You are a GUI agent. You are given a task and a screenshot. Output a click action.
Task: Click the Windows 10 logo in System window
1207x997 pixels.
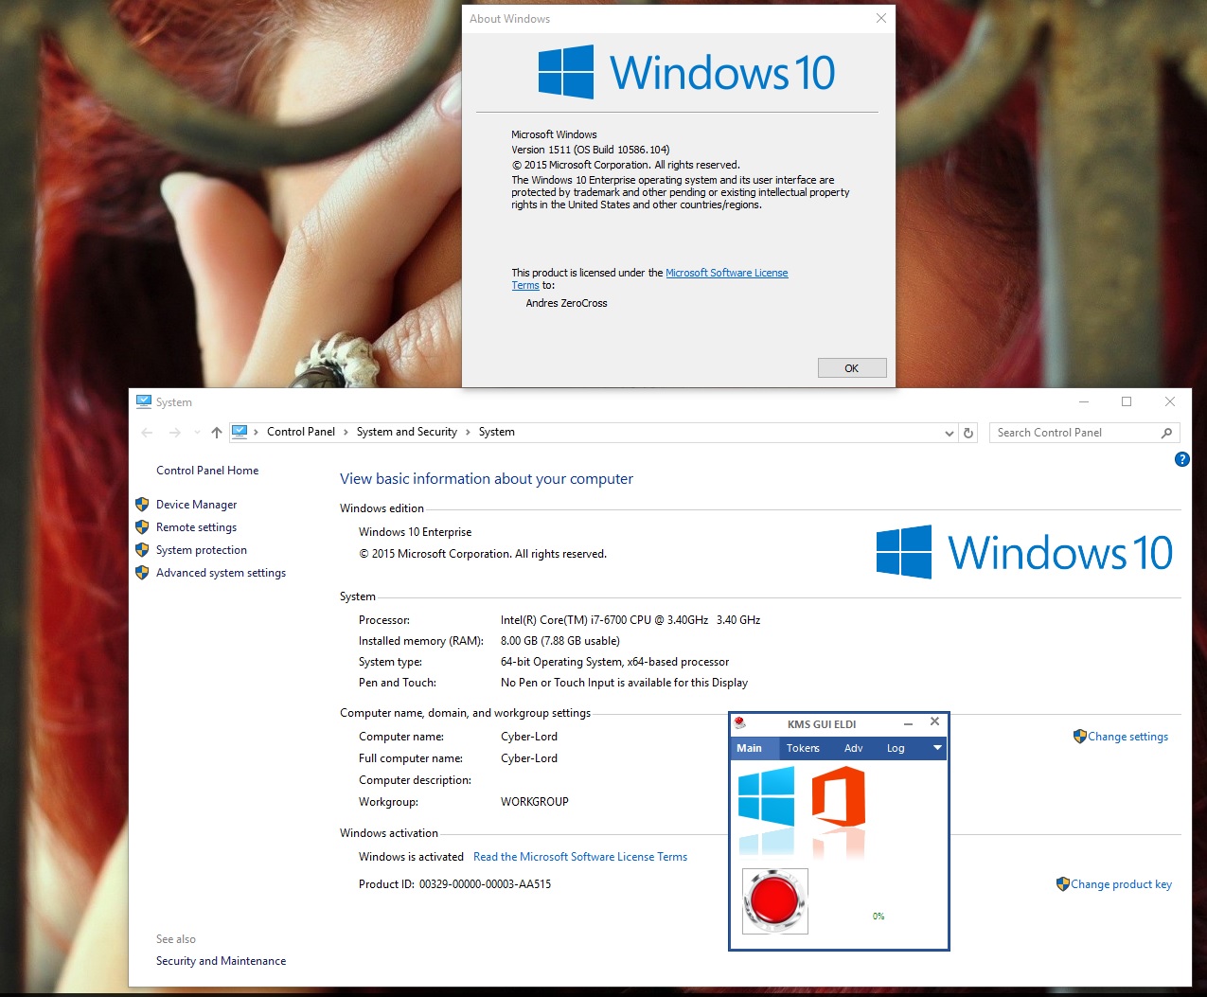pos(1024,552)
